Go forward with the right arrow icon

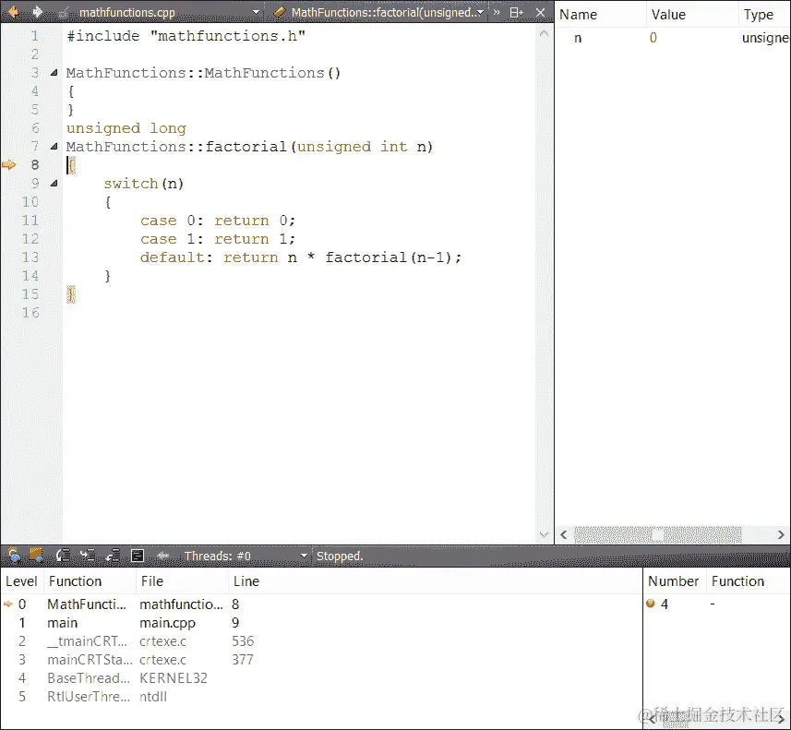38,12
